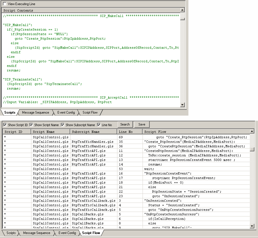This screenshot has width=258, height=238.
Task: Open Scripts tab below the script flow table
Action: [x=11, y=233]
